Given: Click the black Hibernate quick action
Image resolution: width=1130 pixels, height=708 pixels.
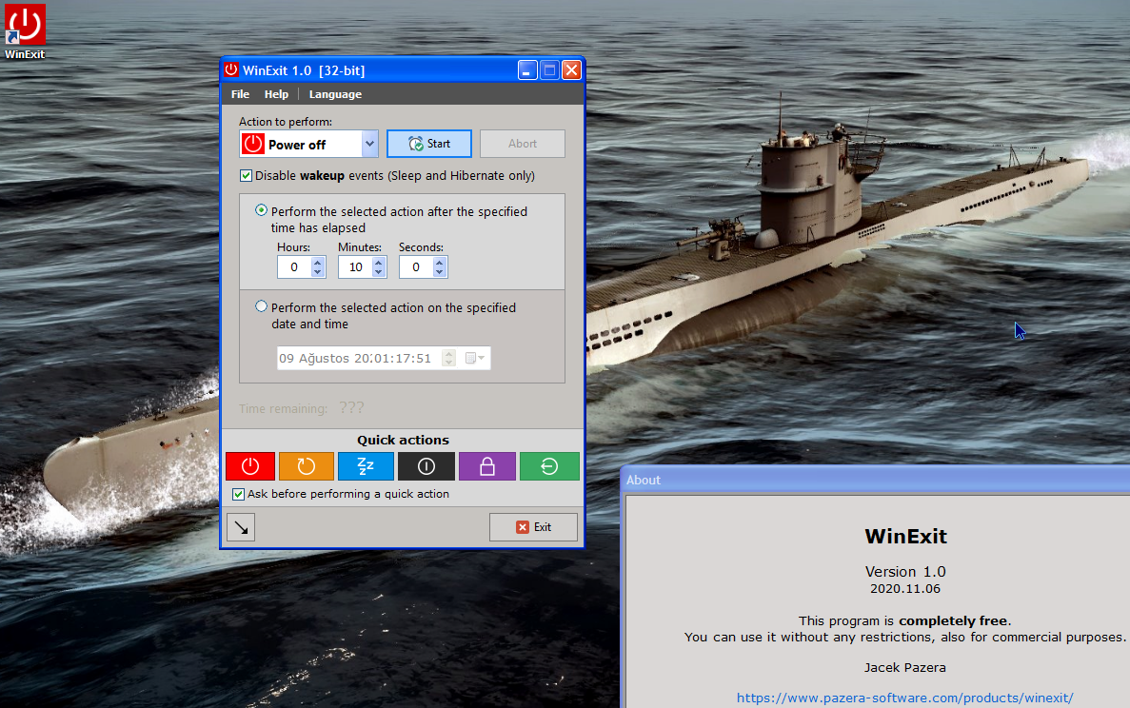Looking at the screenshot, I should tap(426, 466).
